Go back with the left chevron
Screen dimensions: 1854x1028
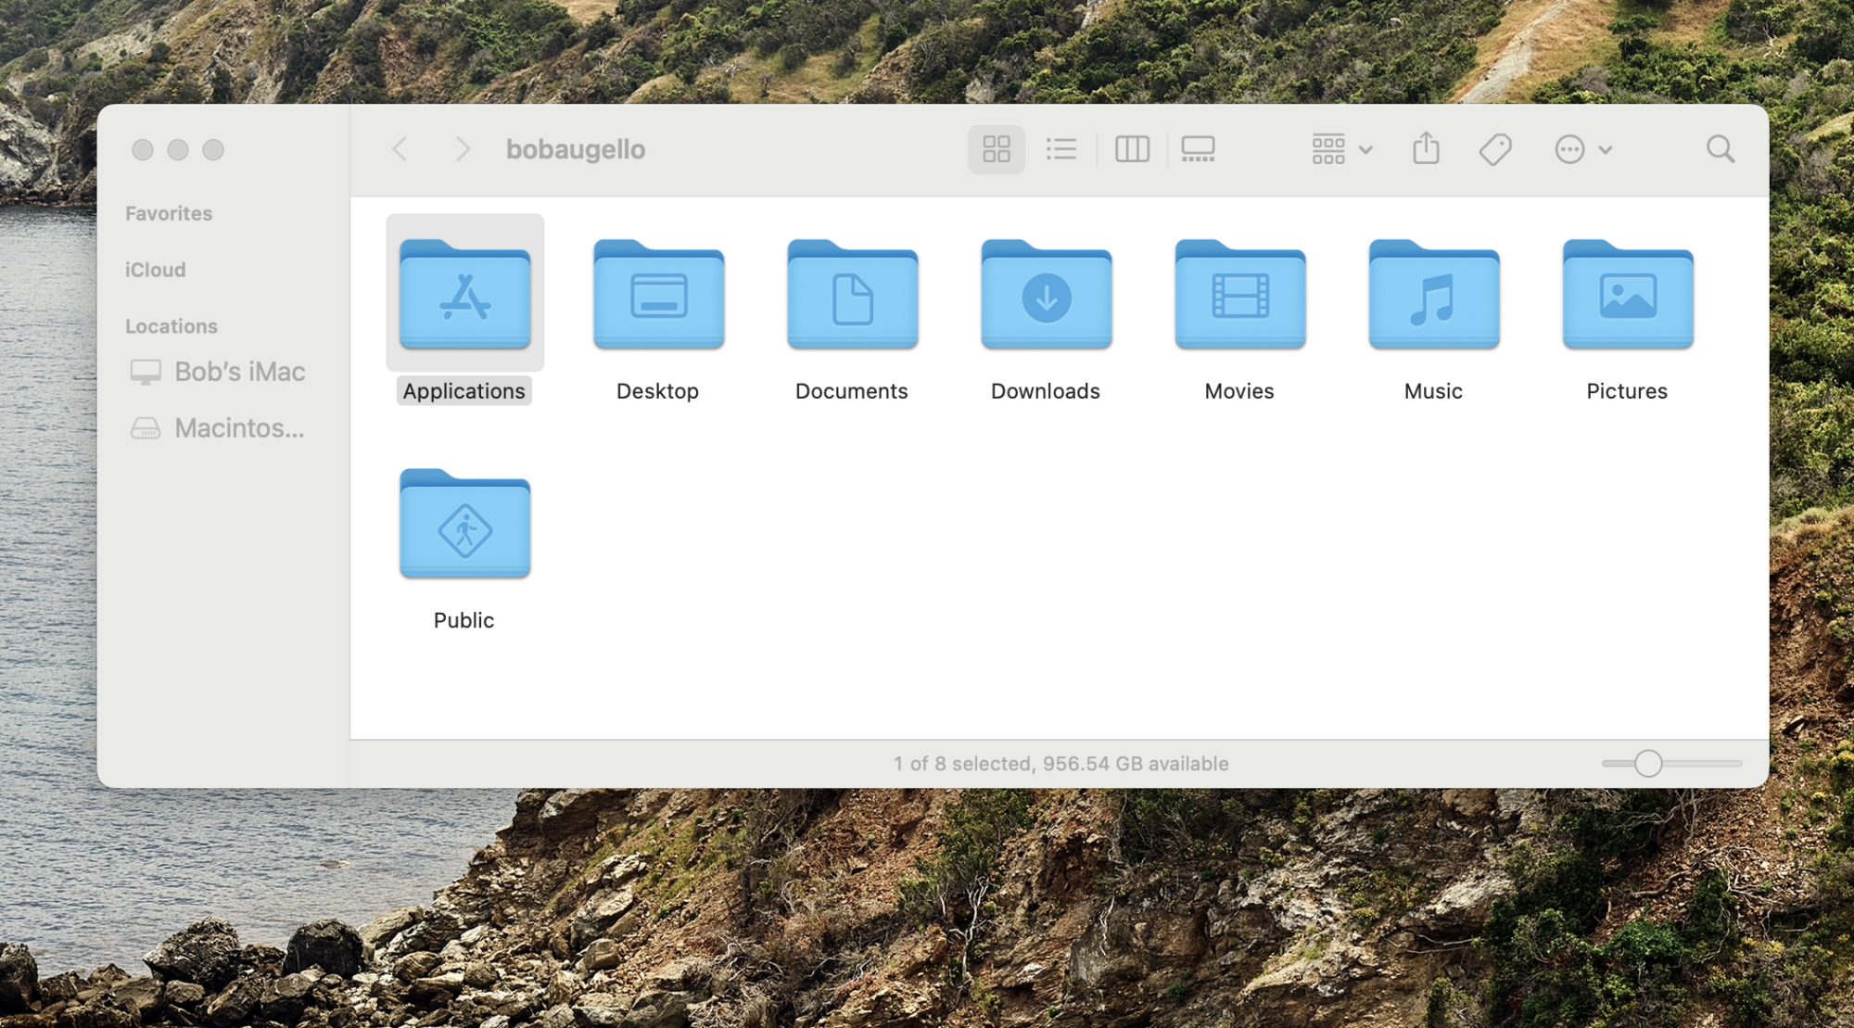[400, 149]
